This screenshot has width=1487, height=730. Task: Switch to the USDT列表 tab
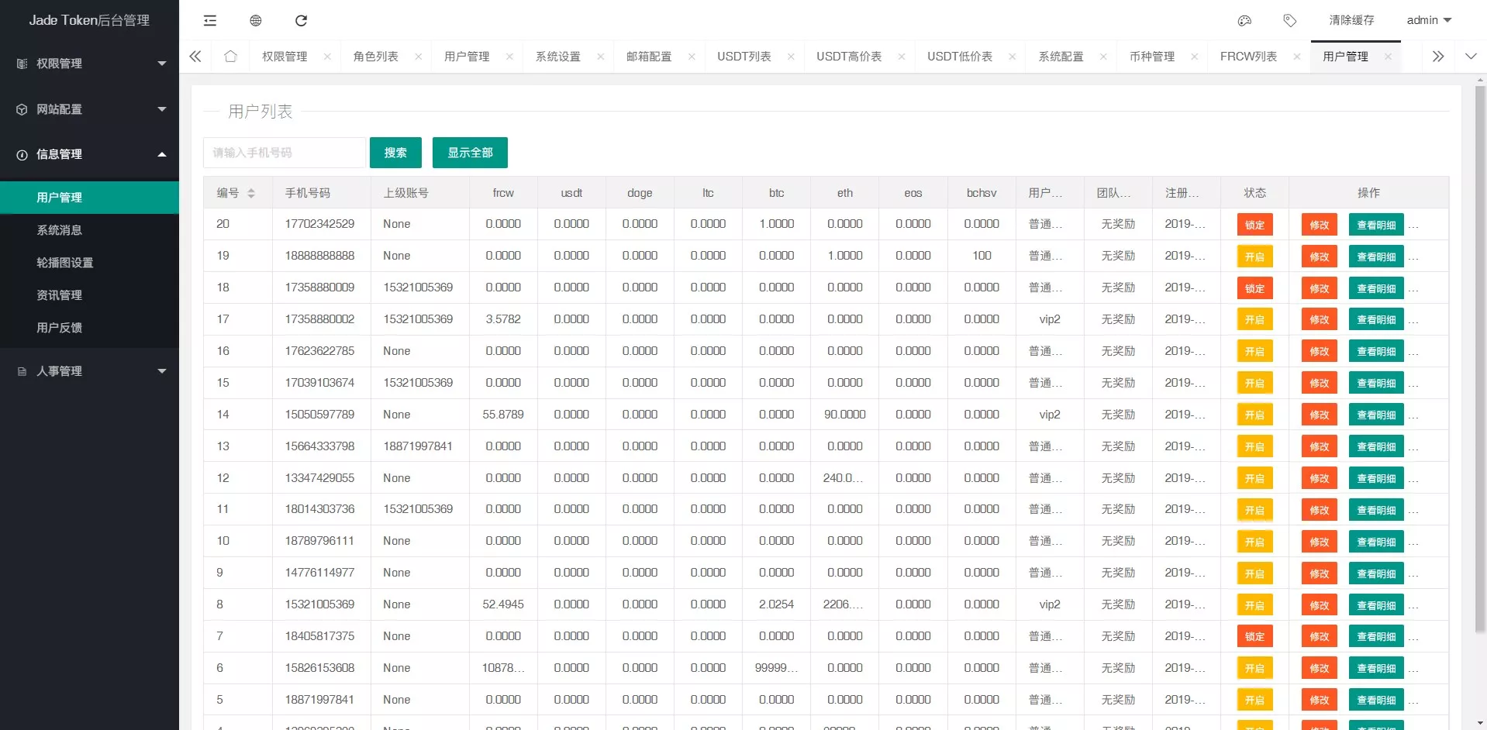click(x=743, y=56)
